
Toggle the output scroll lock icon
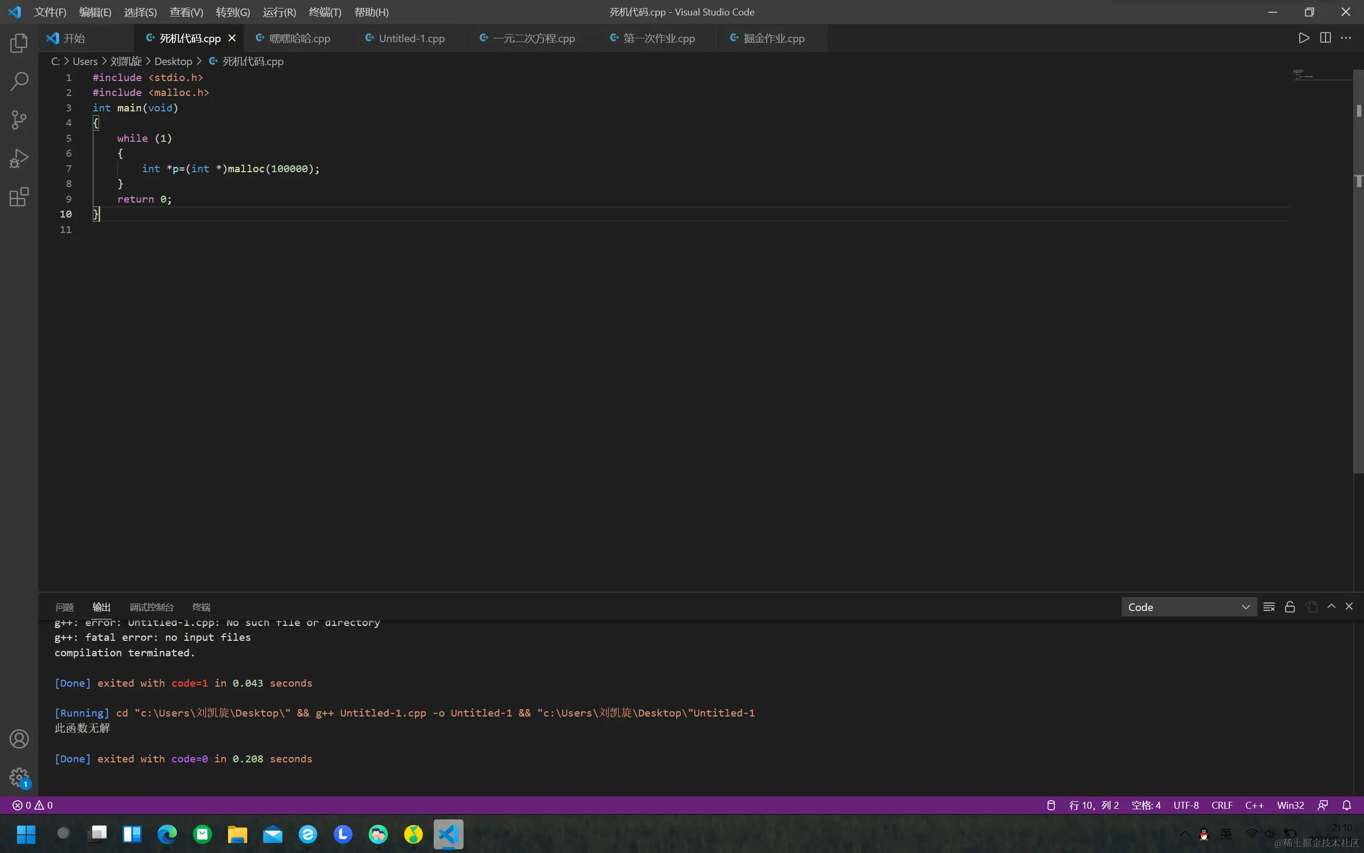1289,607
